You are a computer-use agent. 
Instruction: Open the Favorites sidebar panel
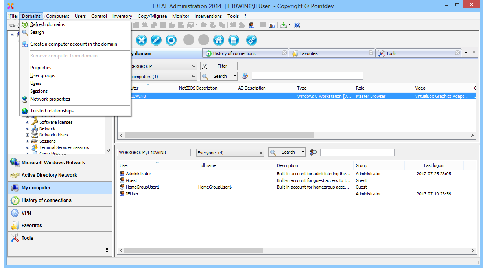(x=60, y=226)
